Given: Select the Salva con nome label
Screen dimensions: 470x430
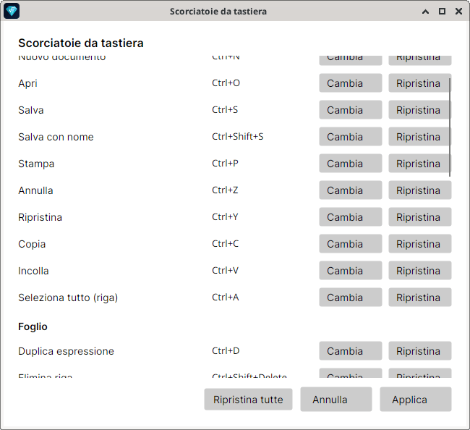Looking at the screenshot, I should point(56,137).
